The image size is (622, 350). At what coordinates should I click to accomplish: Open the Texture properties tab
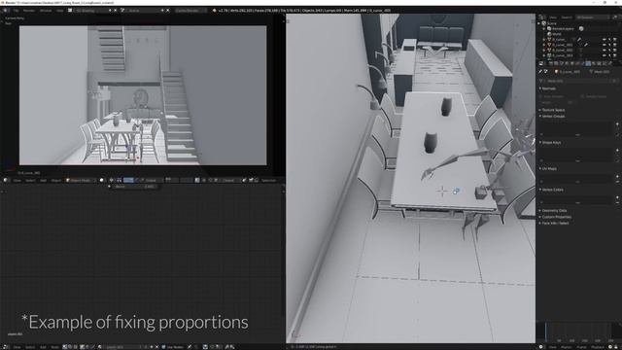click(x=599, y=63)
